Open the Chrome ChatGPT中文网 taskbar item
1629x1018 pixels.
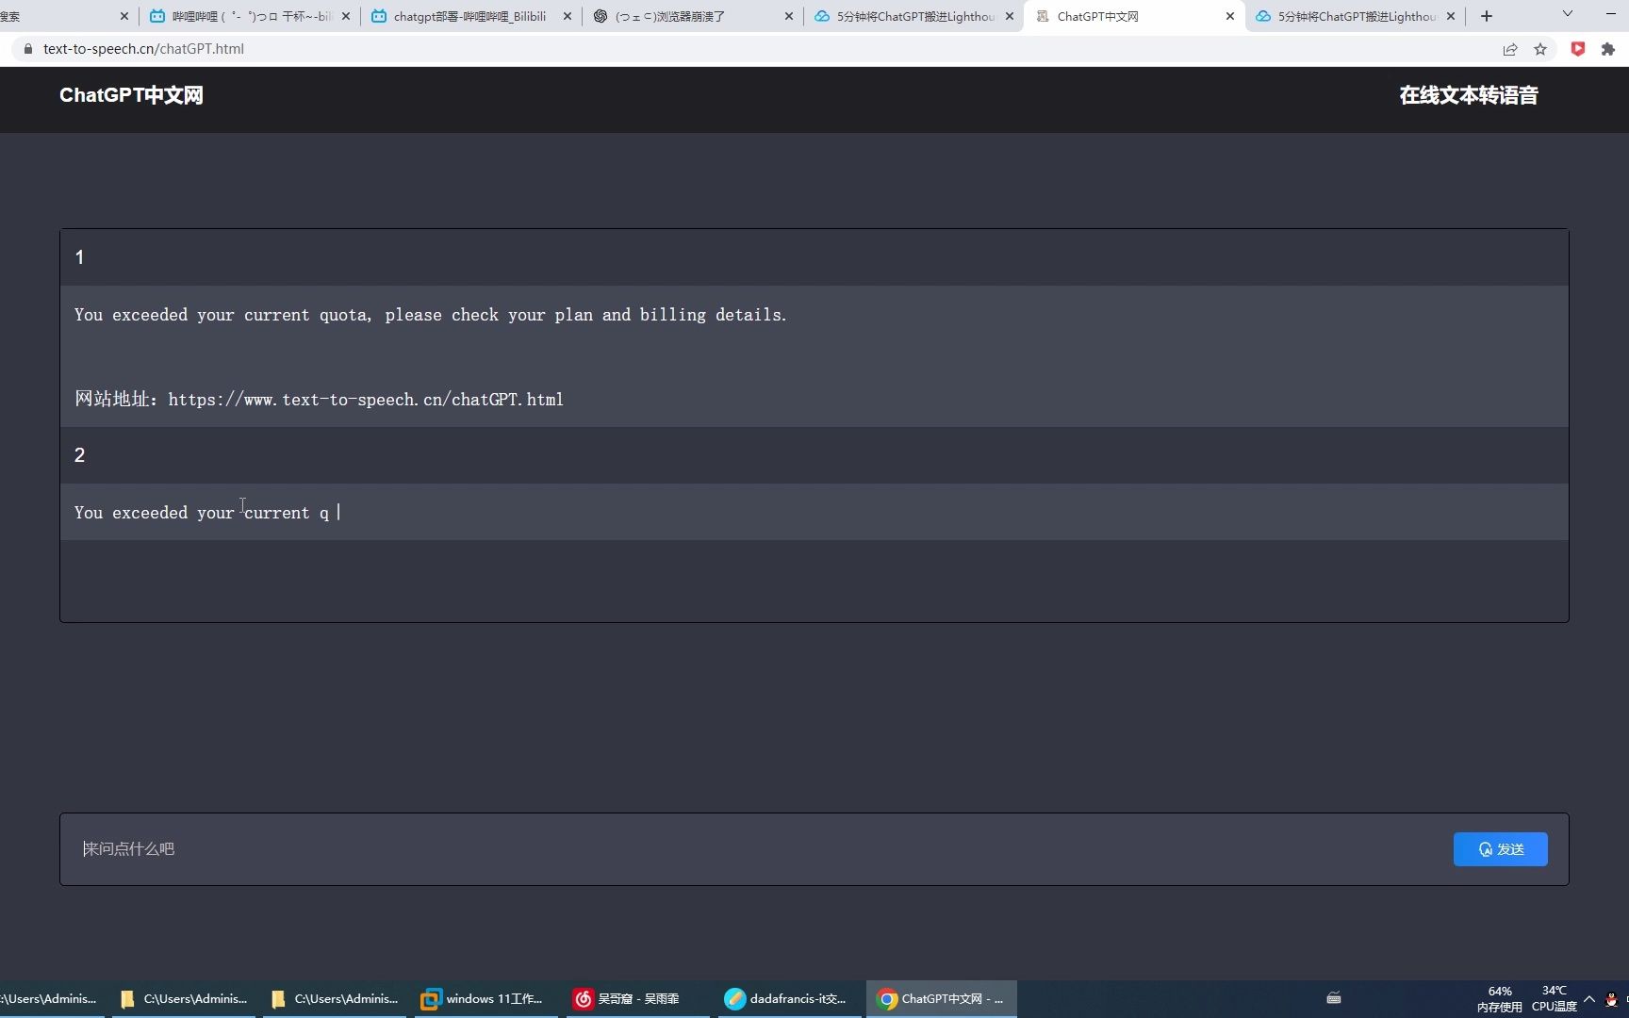click(x=941, y=998)
